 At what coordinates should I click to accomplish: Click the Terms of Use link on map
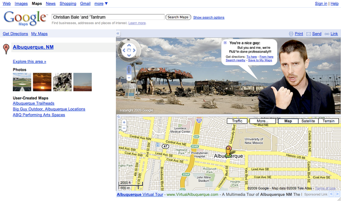[x=325, y=188]
